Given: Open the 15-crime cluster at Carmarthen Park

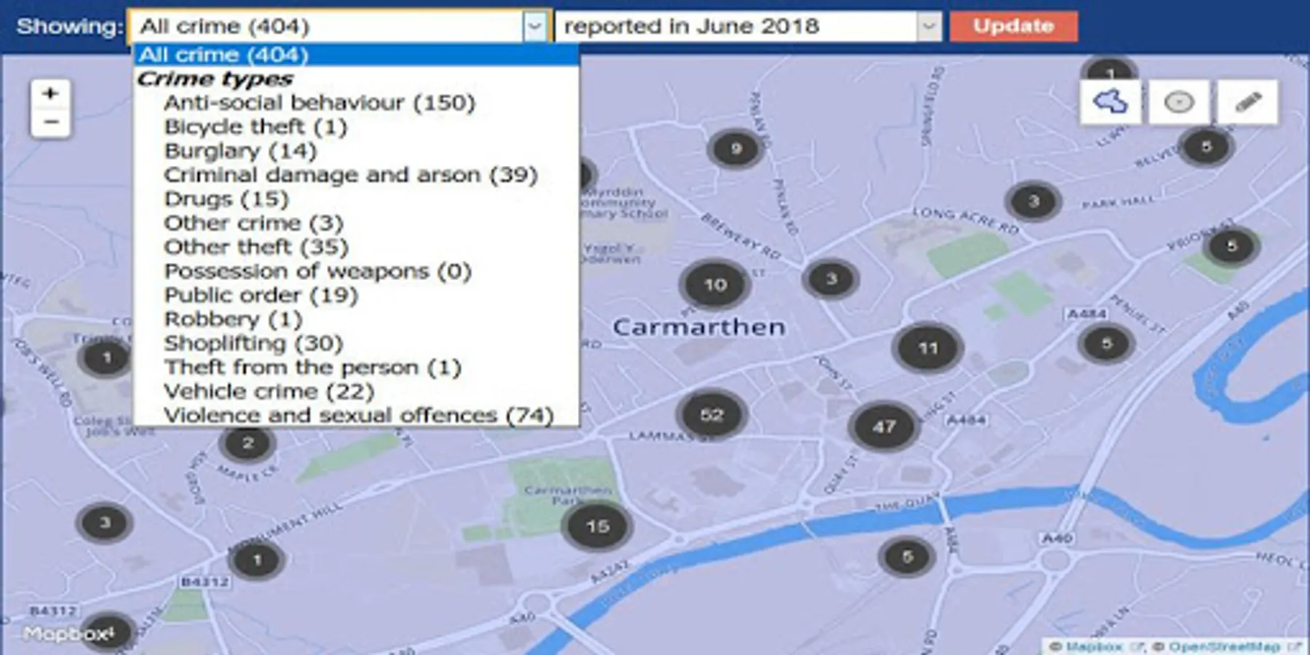Looking at the screenshot, I should point(597,526).
